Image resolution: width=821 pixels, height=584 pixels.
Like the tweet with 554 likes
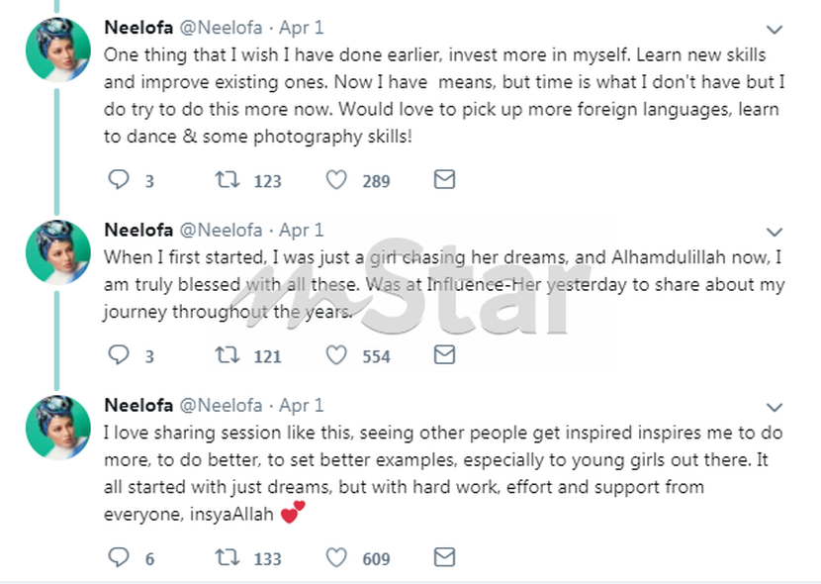(x=337, y=355)
